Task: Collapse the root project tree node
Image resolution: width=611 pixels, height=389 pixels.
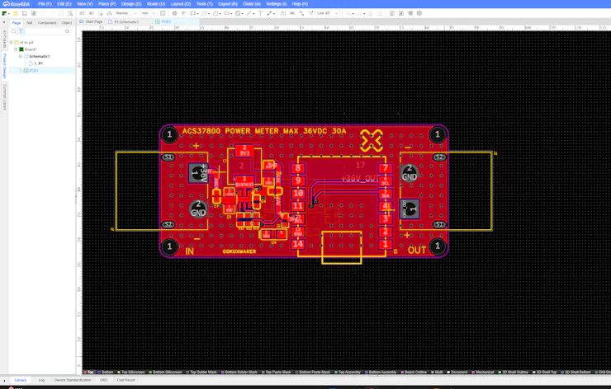Action: click(12, 42)
